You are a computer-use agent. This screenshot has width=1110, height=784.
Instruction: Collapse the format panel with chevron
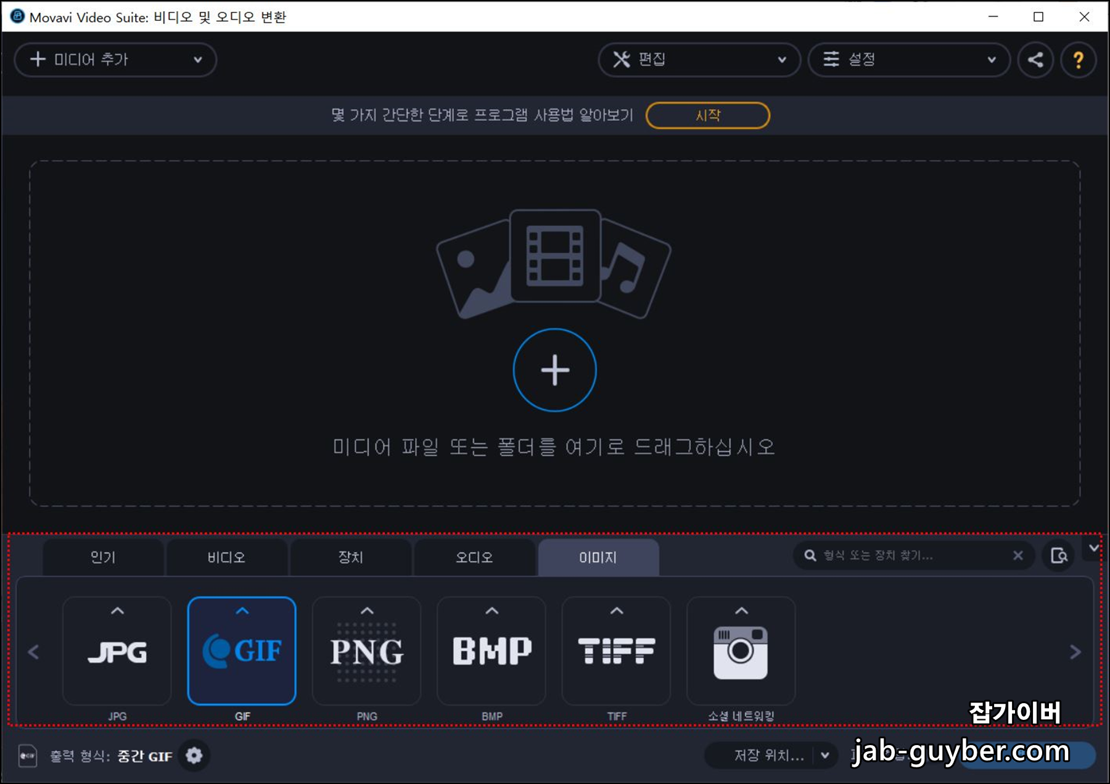pyautogui.click(x=1094, y=548)
